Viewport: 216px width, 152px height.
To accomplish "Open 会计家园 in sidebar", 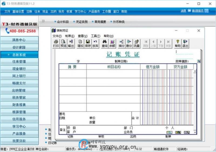I will point(19,47).
